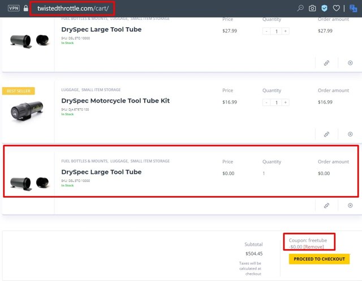The height and width of the screenshot is (281, 362).
Task: Click the VPN badge in address bar
Action: coord(14,8)
